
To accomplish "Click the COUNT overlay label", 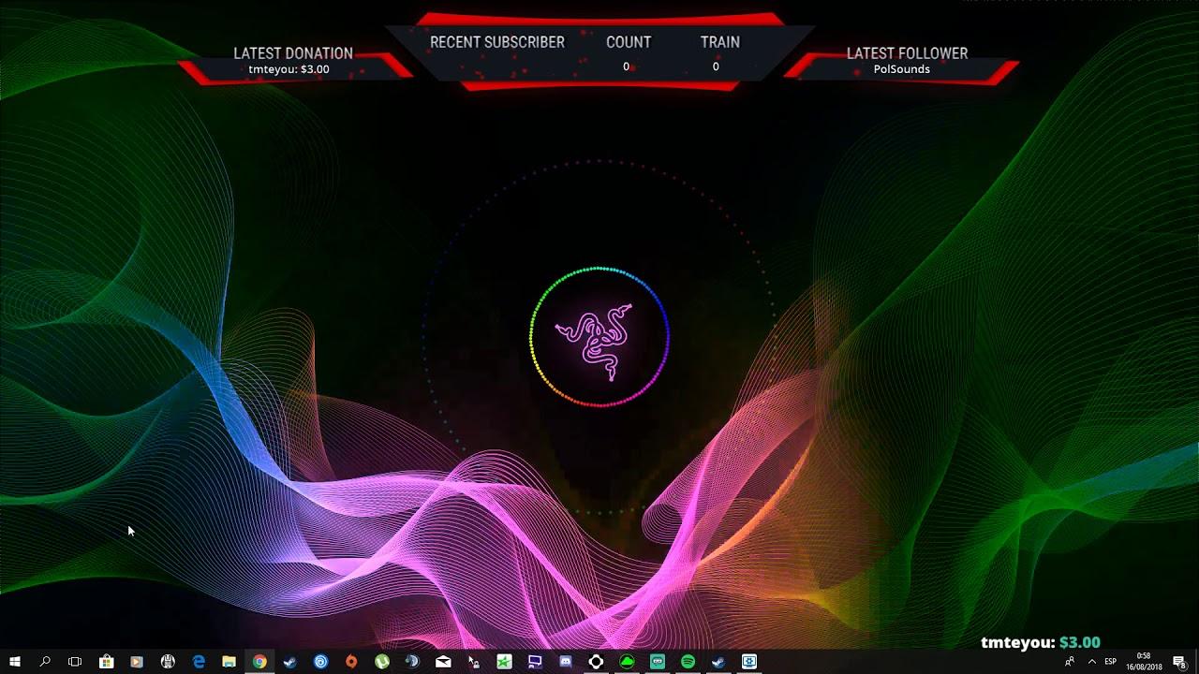I will (629, 42).
